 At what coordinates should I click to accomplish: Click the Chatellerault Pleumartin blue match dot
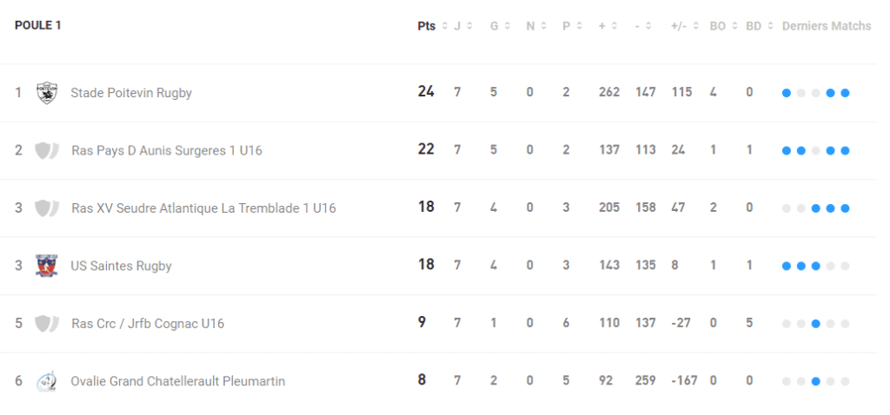815,381
